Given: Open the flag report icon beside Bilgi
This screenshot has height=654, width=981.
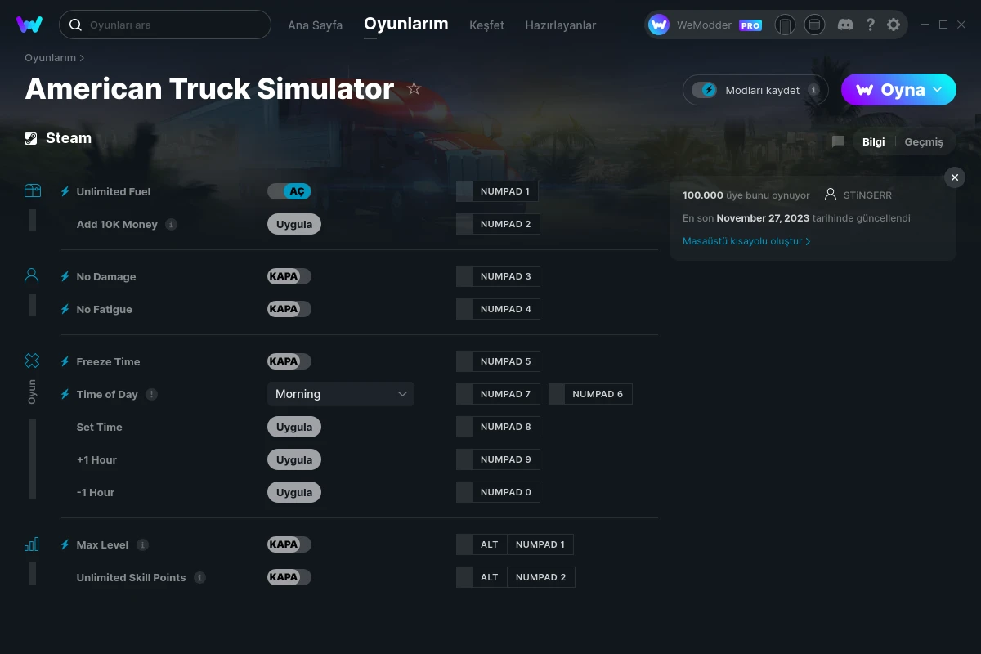Looking at the screenshot, I should coord(838,141).
